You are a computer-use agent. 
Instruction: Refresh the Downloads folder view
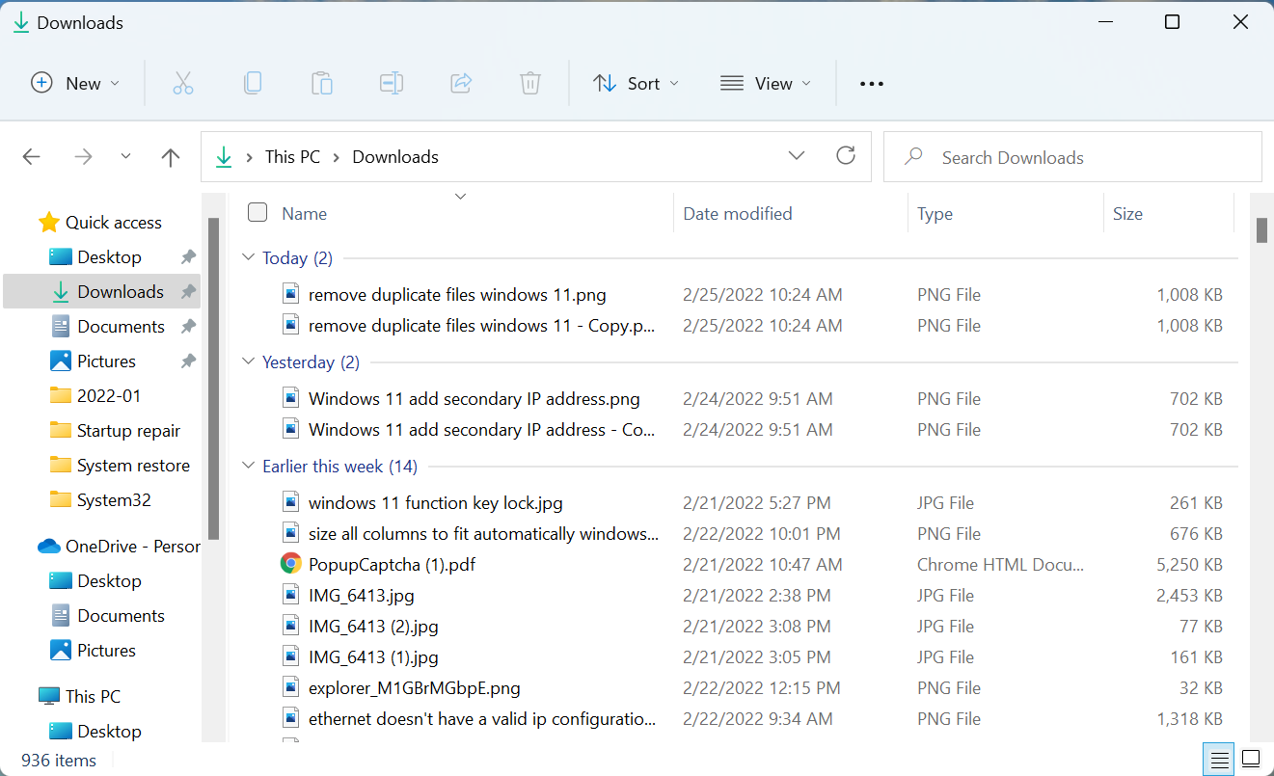[x=846, y=156]
